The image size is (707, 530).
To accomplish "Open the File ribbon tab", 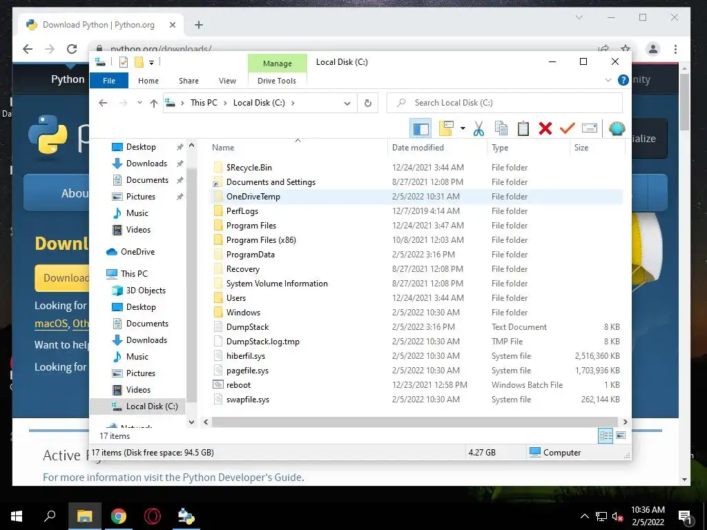I will pyautogui.click(x=109, y=81).
